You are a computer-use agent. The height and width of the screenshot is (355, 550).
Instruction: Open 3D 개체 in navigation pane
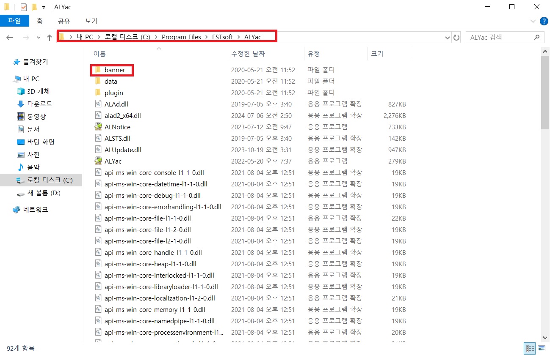[x=34, y=91]
